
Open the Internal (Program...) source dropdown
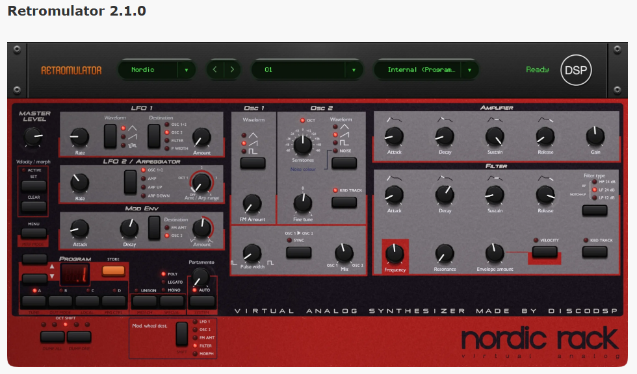pyautogui.click(x=425, y=69)
